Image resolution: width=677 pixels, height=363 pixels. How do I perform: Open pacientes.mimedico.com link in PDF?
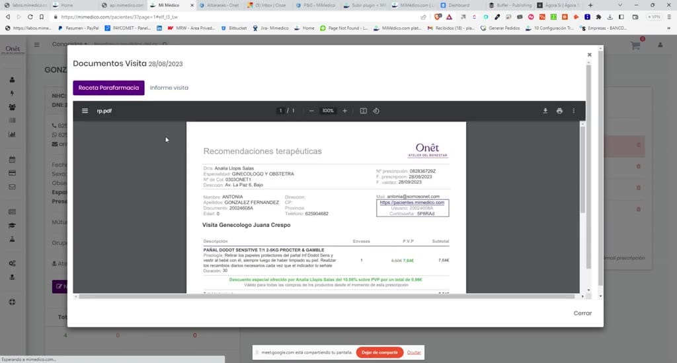point(412,203)
